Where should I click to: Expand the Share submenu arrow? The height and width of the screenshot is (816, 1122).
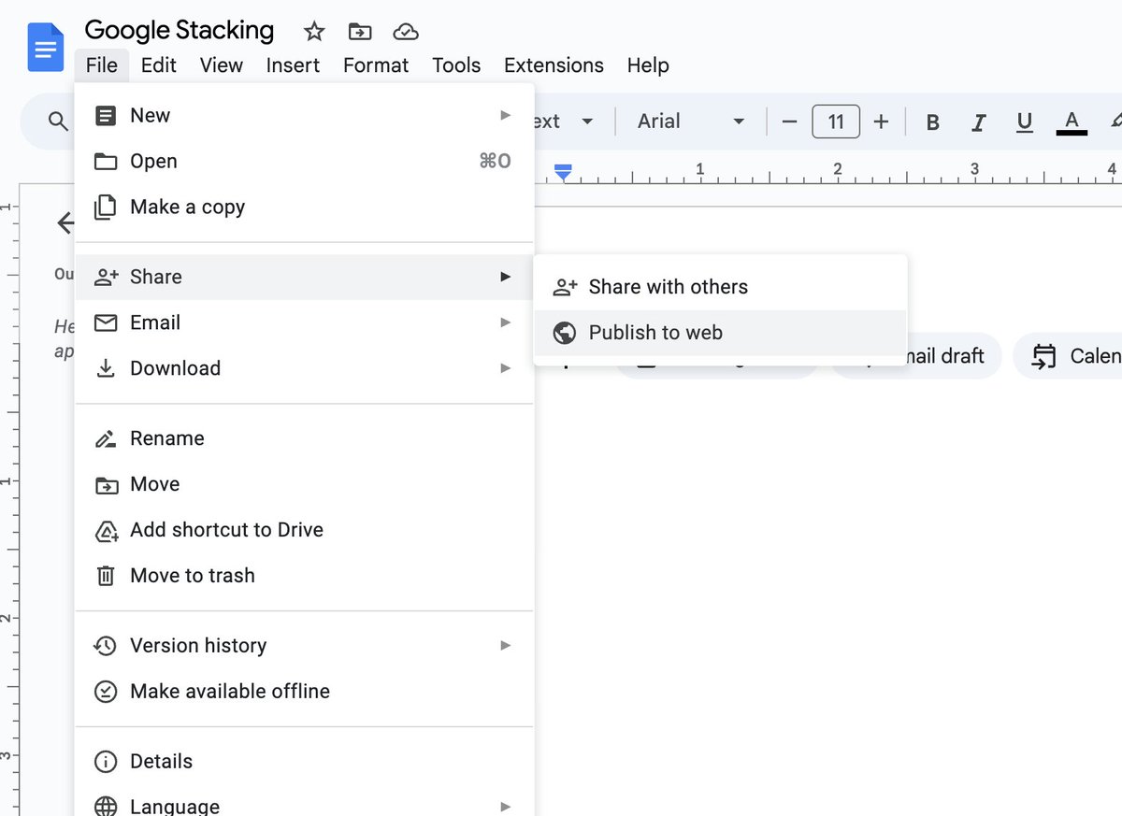[x=505, y=277]
